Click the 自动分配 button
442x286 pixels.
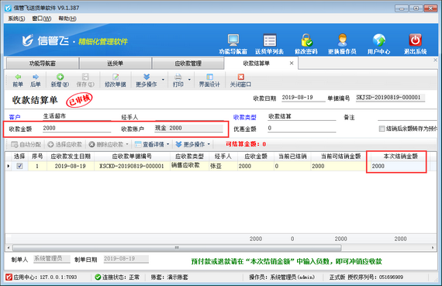tap(26, 144)
